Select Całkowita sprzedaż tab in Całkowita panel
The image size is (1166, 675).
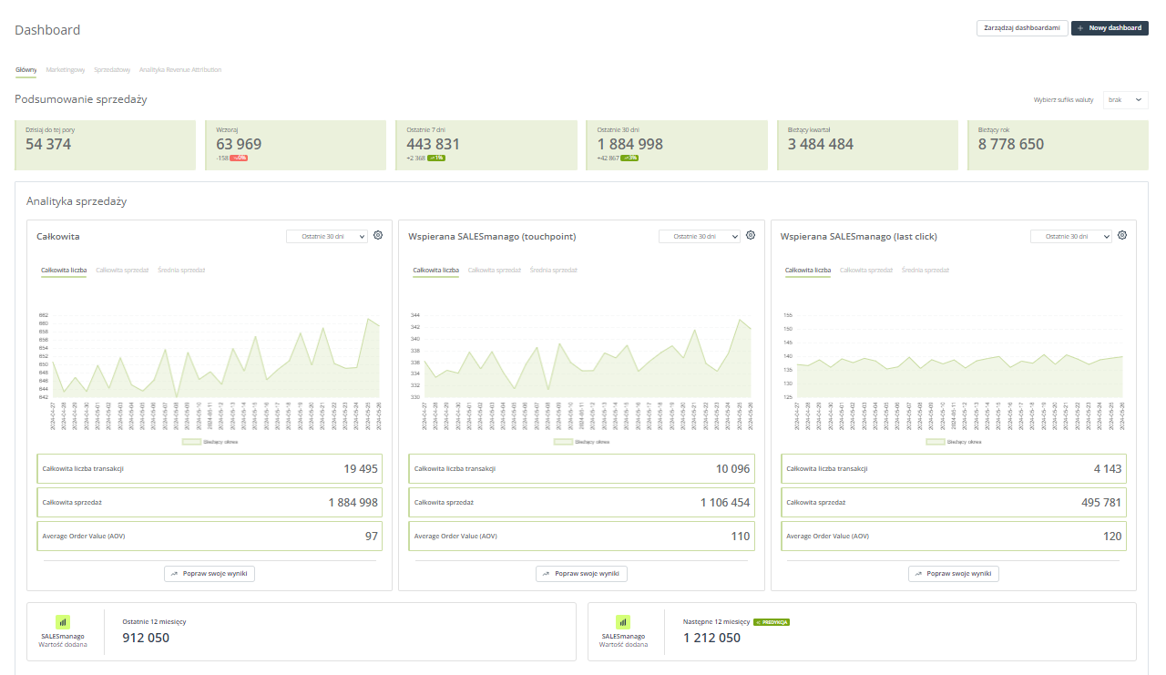122,271
